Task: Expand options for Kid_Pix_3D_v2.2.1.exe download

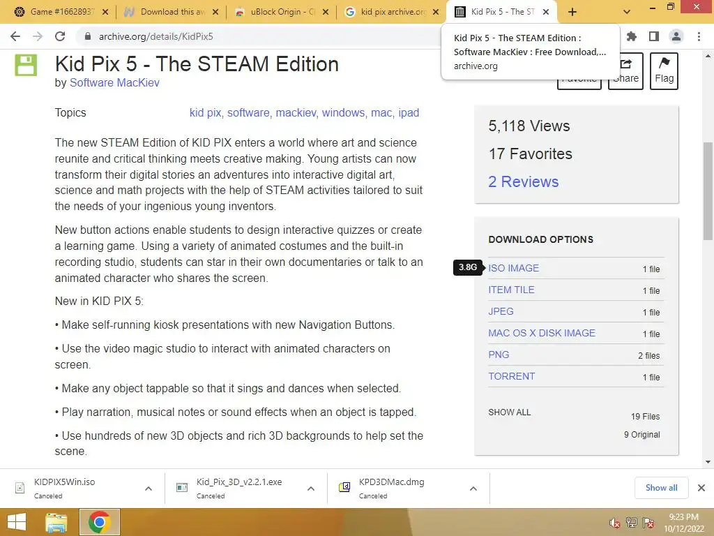Action: 311,489
